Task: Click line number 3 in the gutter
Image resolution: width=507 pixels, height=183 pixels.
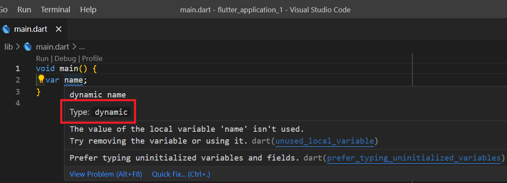Action: pos(17,92)
